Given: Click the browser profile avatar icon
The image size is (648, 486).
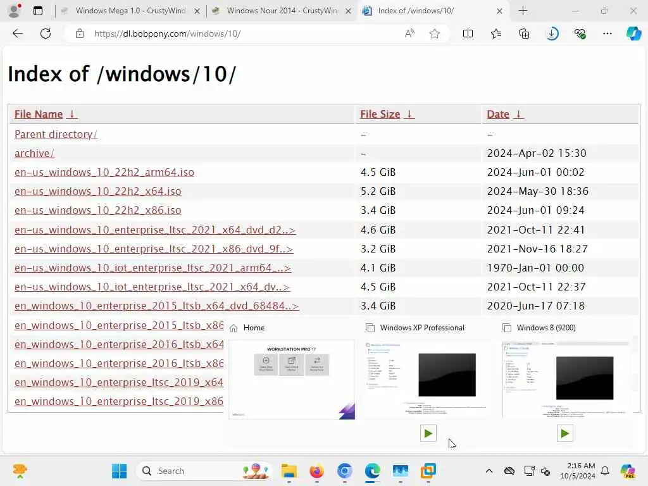Looking at the screenshot, I should (x=15, y=11).
